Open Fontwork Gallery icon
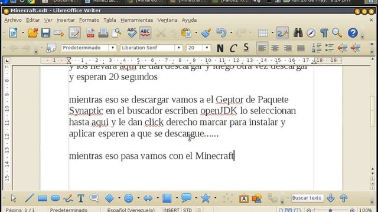 [x=244, y=198]
